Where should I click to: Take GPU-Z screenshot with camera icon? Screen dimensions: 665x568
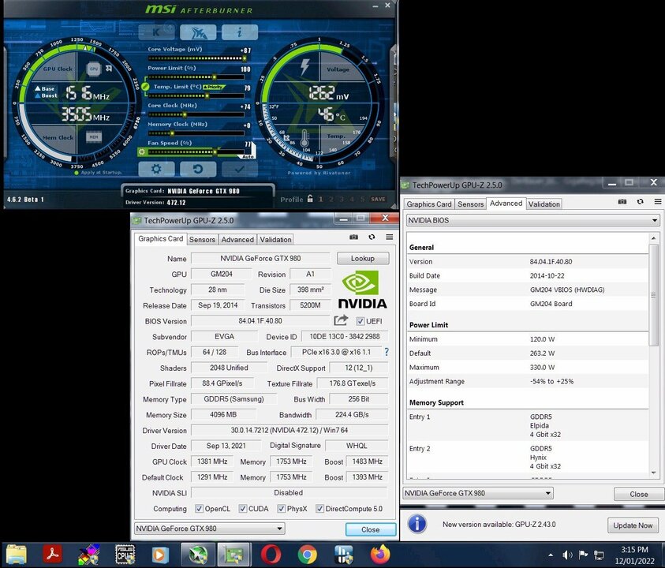[353, 237]
